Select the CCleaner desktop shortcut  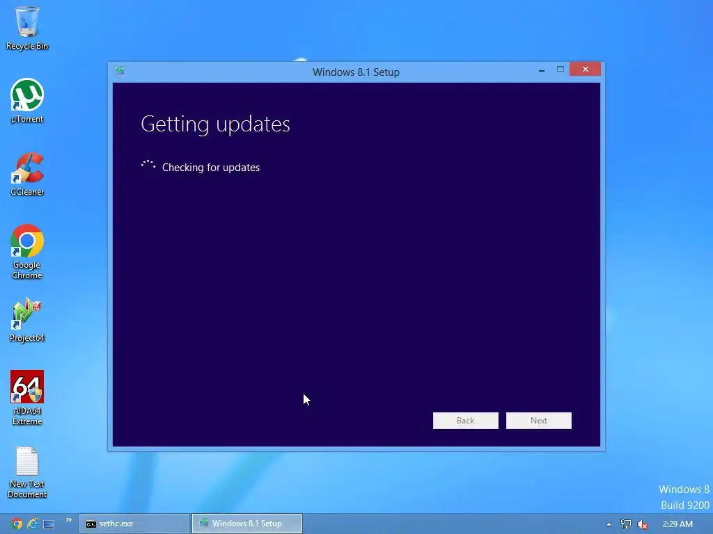(x=27, y=174)
